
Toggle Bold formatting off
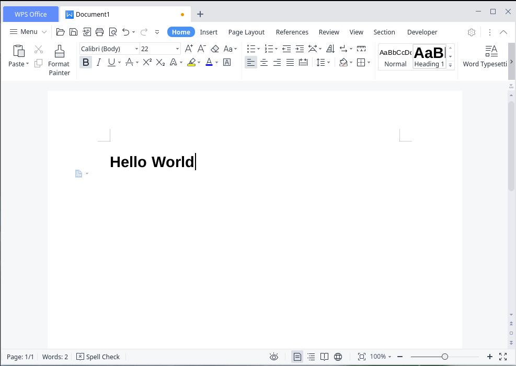click(x=86, y=62)
